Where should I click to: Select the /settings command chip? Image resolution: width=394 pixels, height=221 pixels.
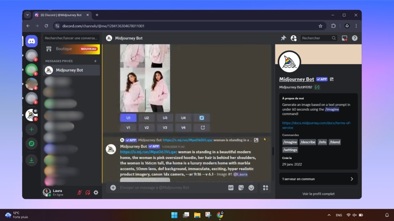pos(290,150)
